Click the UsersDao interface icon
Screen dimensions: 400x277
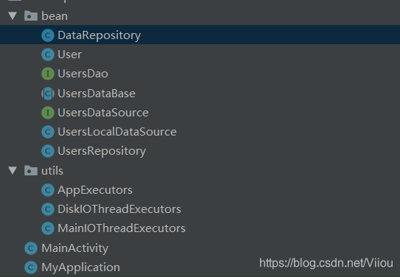48,74
